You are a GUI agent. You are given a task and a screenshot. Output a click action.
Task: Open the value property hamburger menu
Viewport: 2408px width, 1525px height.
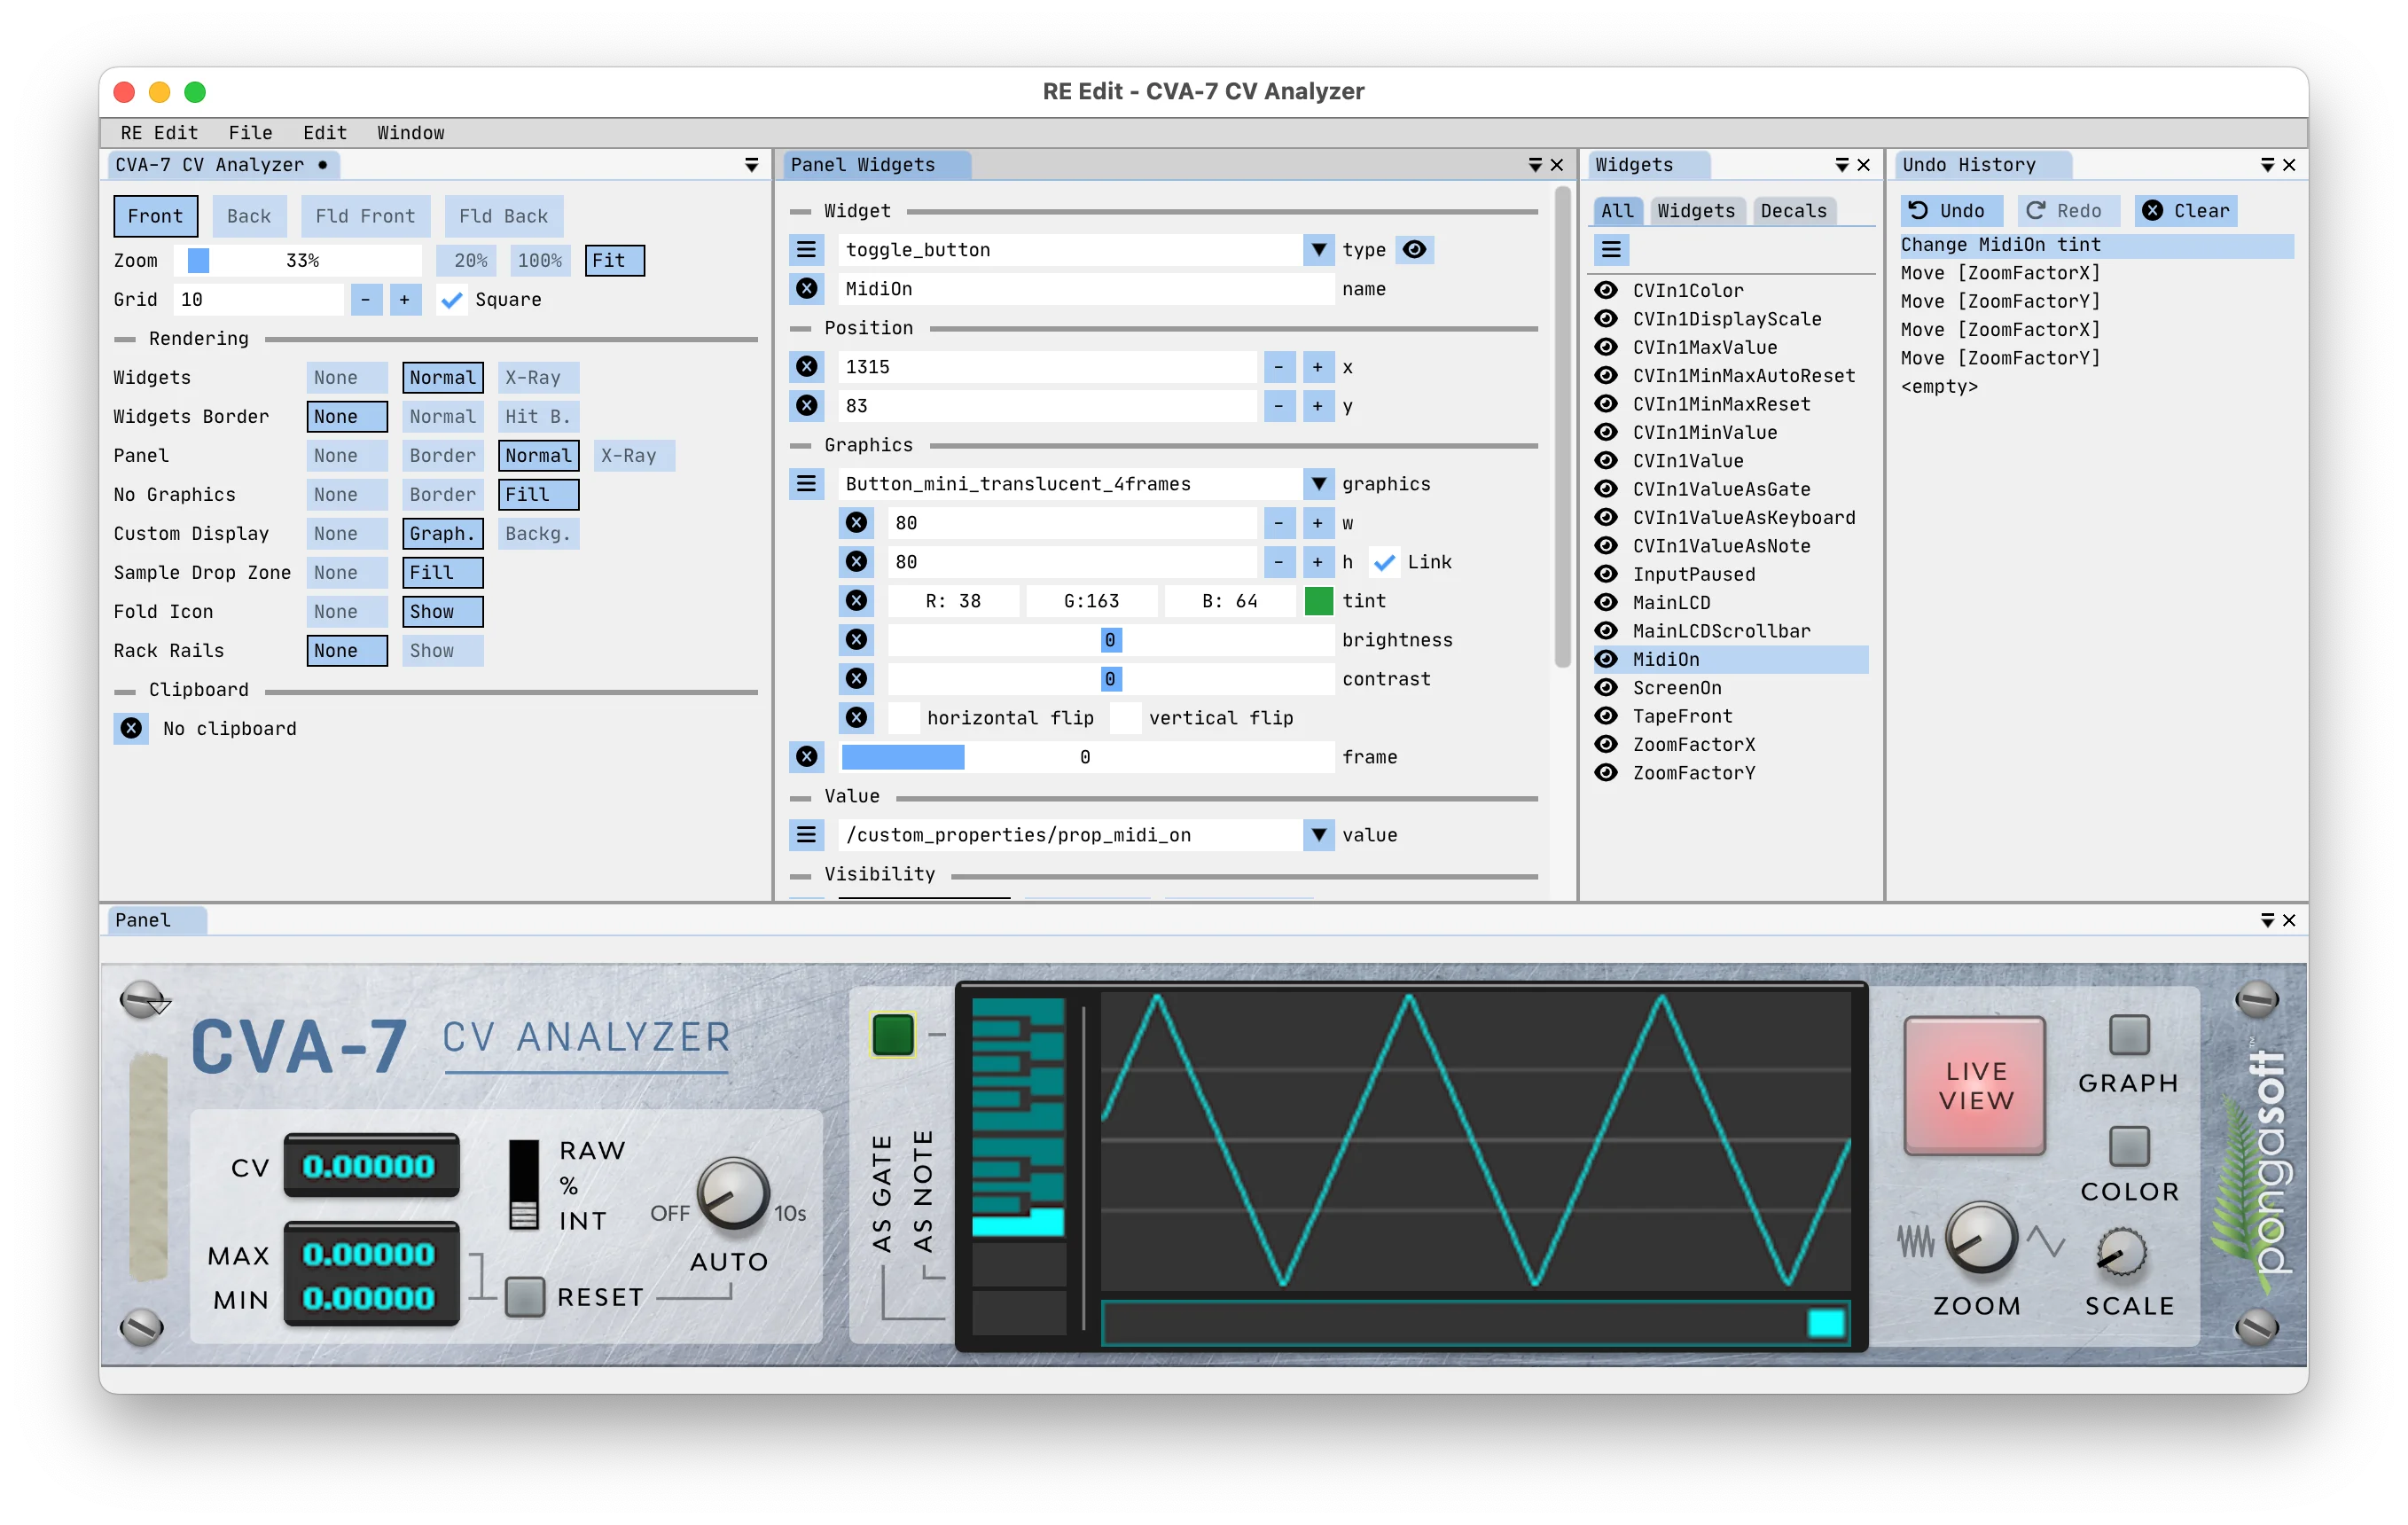click(806, 835)
